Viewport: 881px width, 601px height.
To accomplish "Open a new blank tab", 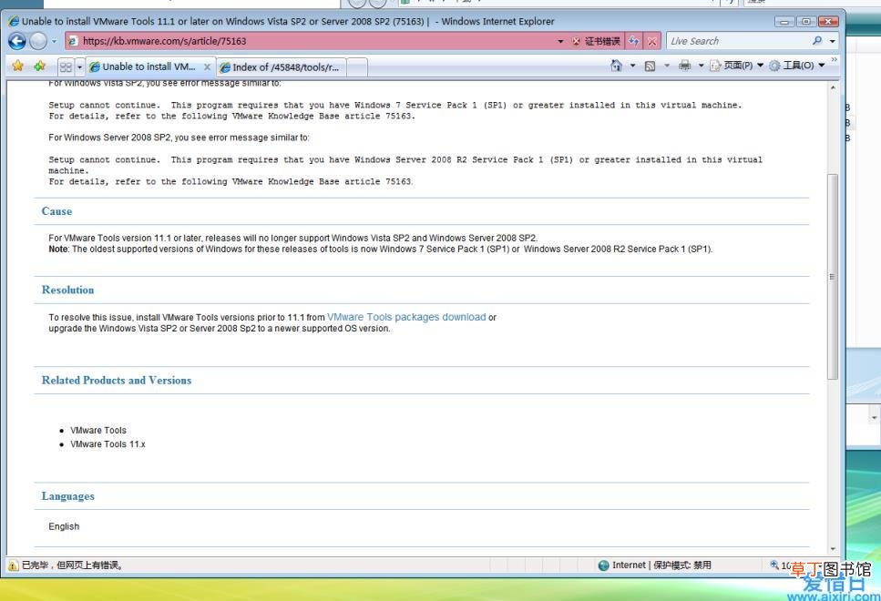I will 357,67.
